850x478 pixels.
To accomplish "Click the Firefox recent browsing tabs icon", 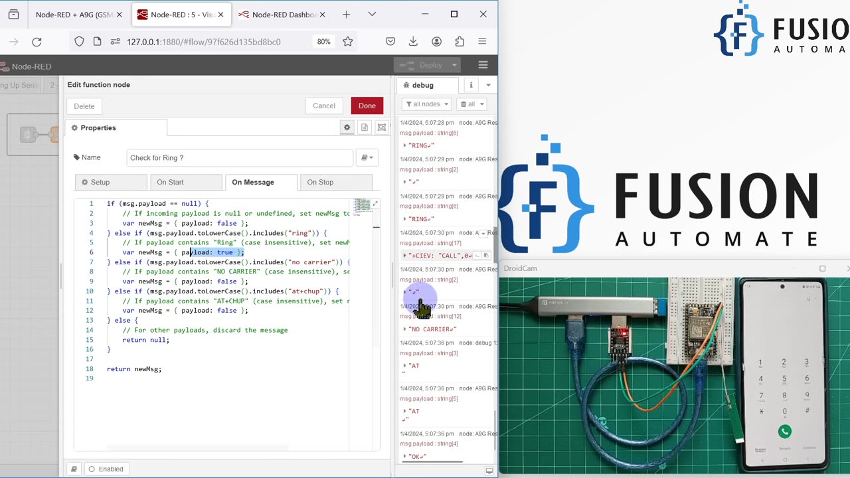I will tap(13, 15).
